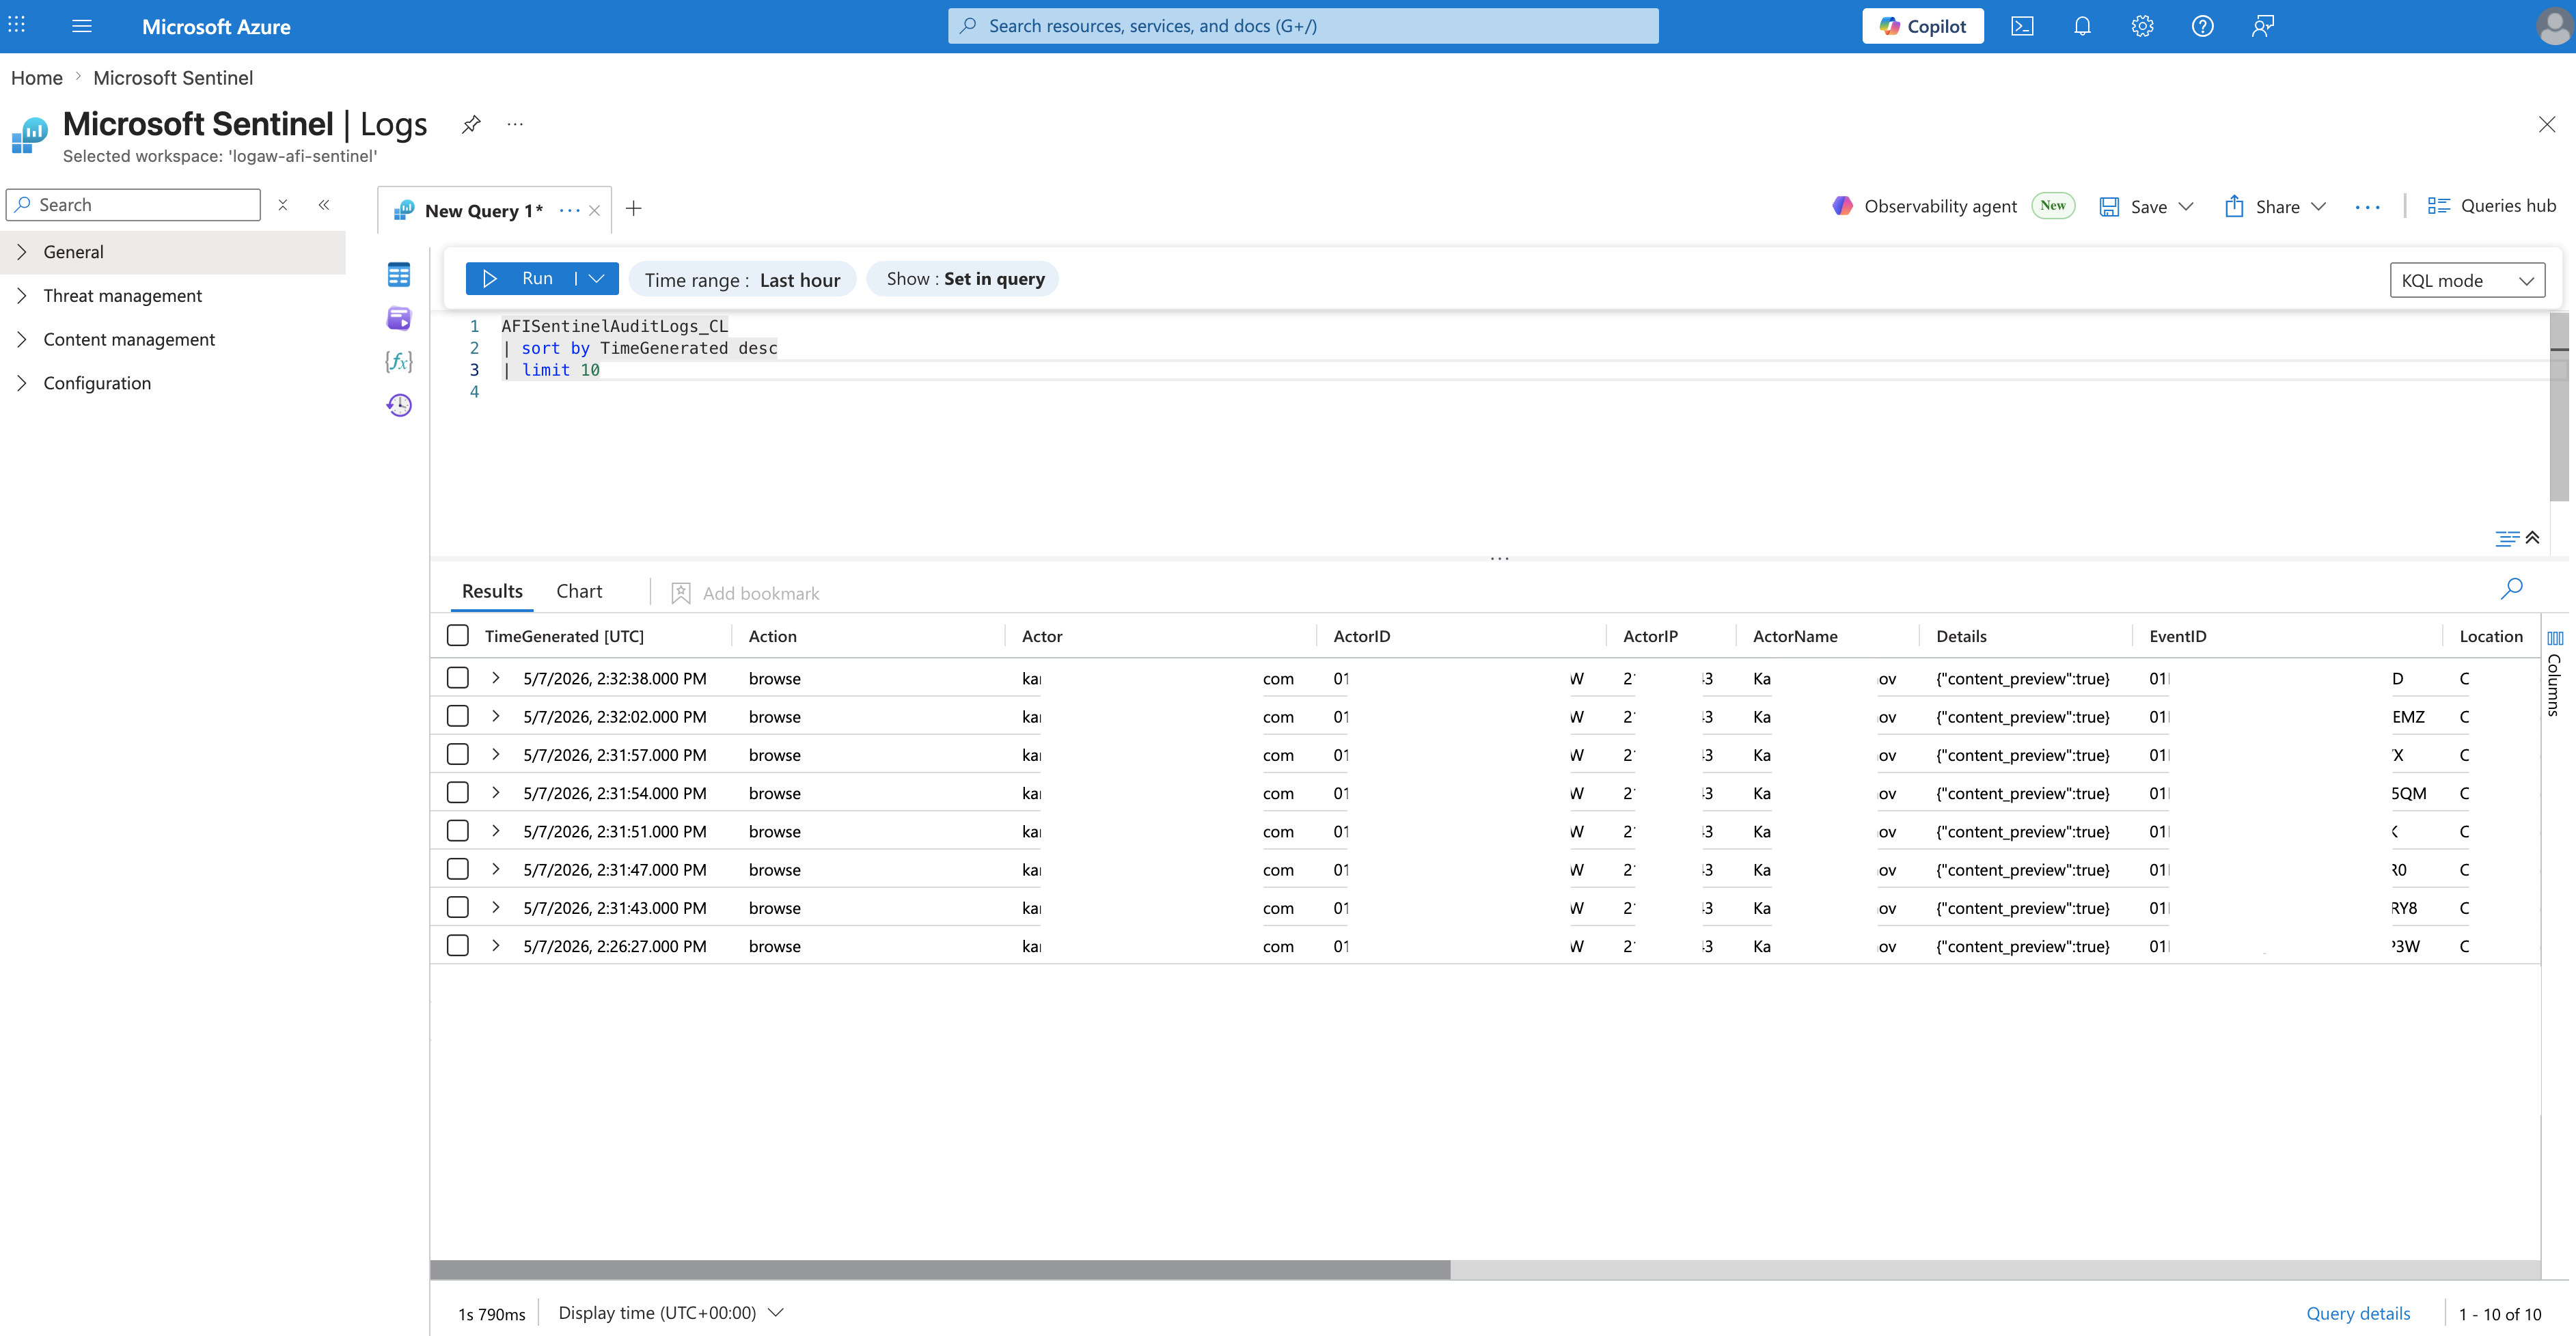Switch to the Chart tab
Screen dimensions: 2576x1336
pos(579,591)
